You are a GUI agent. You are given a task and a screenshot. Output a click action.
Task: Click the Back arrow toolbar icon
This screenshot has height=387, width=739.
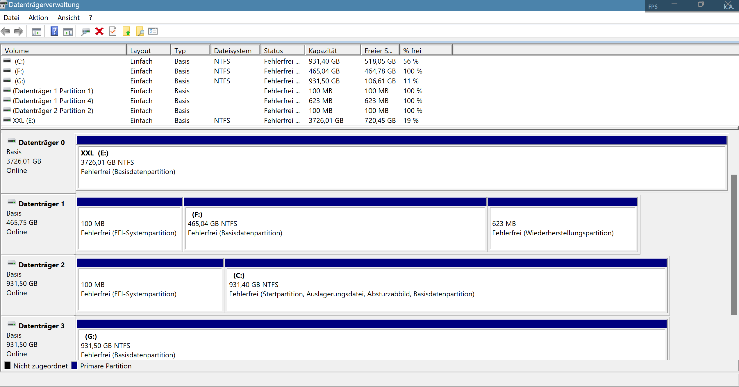[x=6, y=31]
